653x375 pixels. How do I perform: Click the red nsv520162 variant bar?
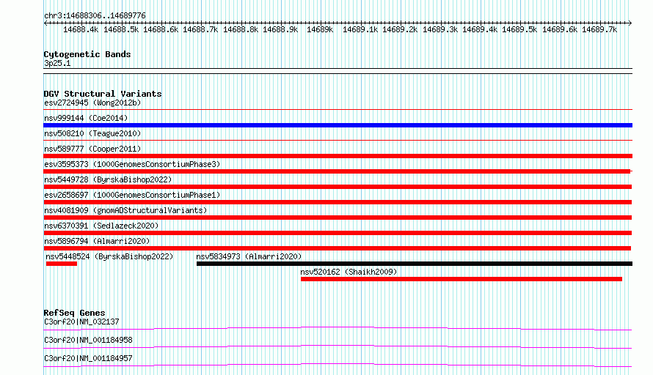click(462, 279)
